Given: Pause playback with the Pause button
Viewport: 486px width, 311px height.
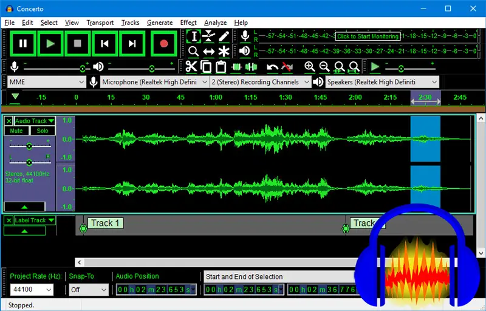Looking at the screenshot, I should pyautogui.click(x=23, y=43).
